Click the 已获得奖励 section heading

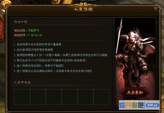(22, 83)
